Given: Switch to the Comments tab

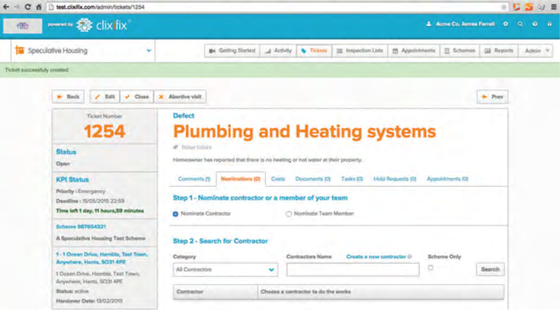Looking at the screenshot, I should click(x=194, y=179).
